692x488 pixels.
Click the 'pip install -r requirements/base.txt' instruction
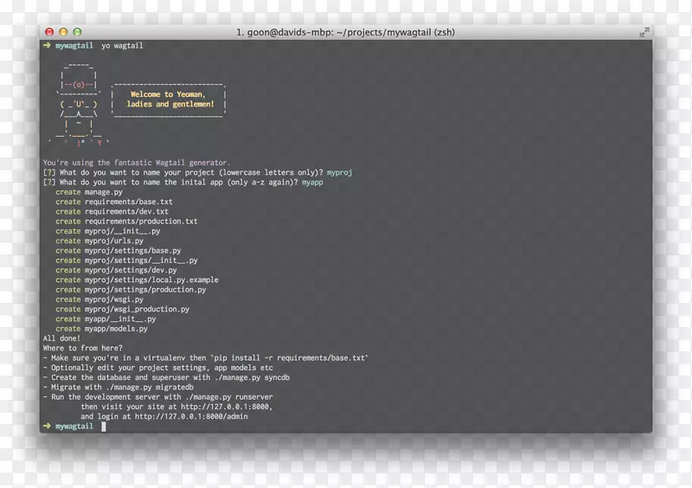coord(206,357)
